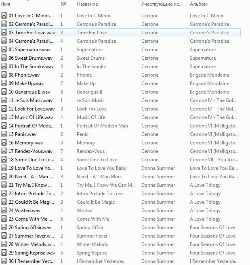
Task: Click the file icon of 29 Spring Reprise.wav
Action: [4, 252]
